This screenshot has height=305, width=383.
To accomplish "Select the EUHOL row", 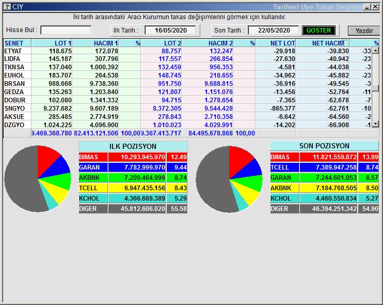I will tap(187, 75).
